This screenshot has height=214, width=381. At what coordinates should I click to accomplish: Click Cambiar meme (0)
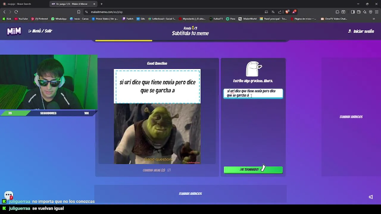point(157,170)
